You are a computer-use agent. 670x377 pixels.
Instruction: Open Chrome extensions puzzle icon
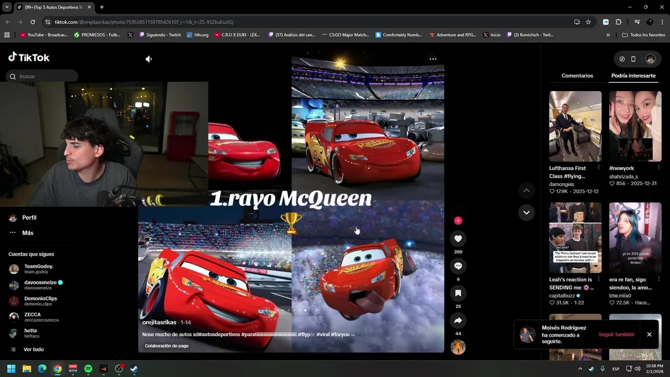click(x=618, y=22)
